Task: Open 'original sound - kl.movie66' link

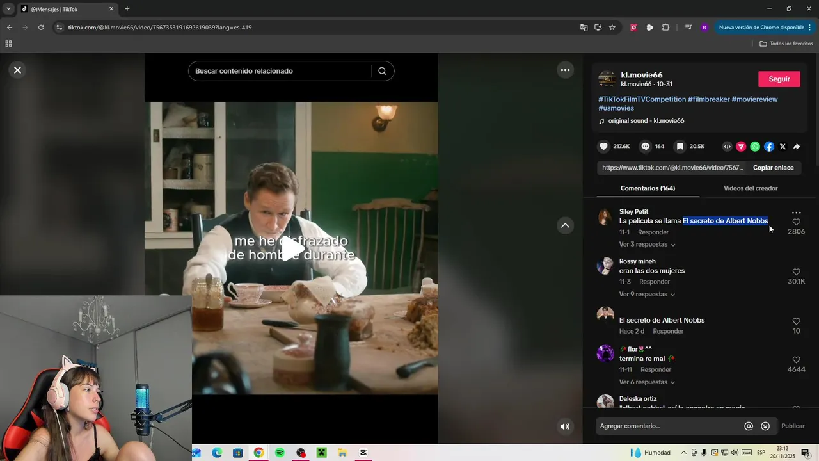Action: click(x=646, y=121)
